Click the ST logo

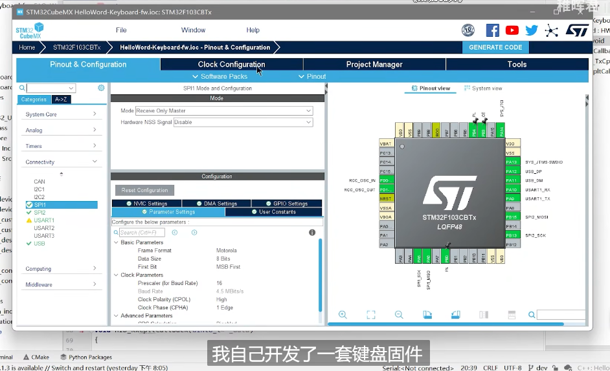577,30
